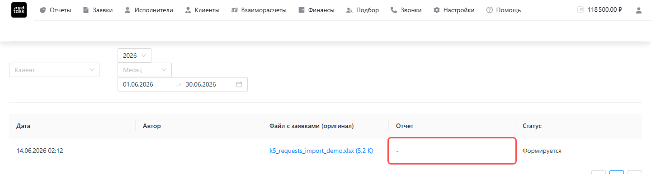Image resolution: width=651 pixels, height=174 pixels.
Task: Open the Помощь menu
Action: pos(504,10)
